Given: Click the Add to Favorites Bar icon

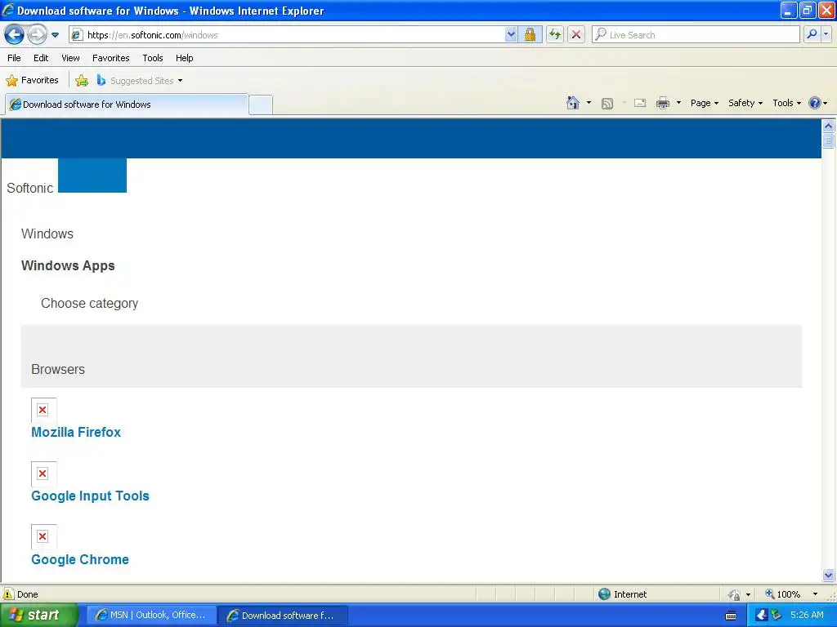Looking at the screenshot, I should (x=82, y=81).
